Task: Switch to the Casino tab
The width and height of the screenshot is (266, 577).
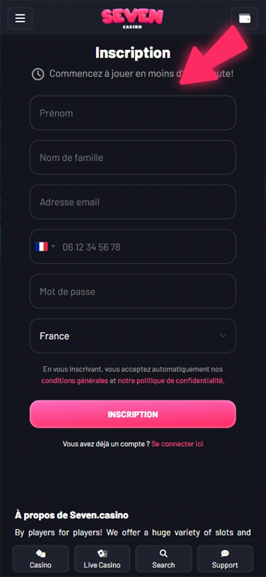Action: [x=41, y=559]
